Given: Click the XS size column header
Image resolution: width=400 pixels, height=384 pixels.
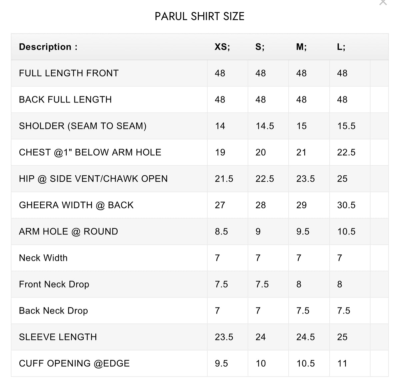Looking at the screenshot, I should click(x=222, y=47).
